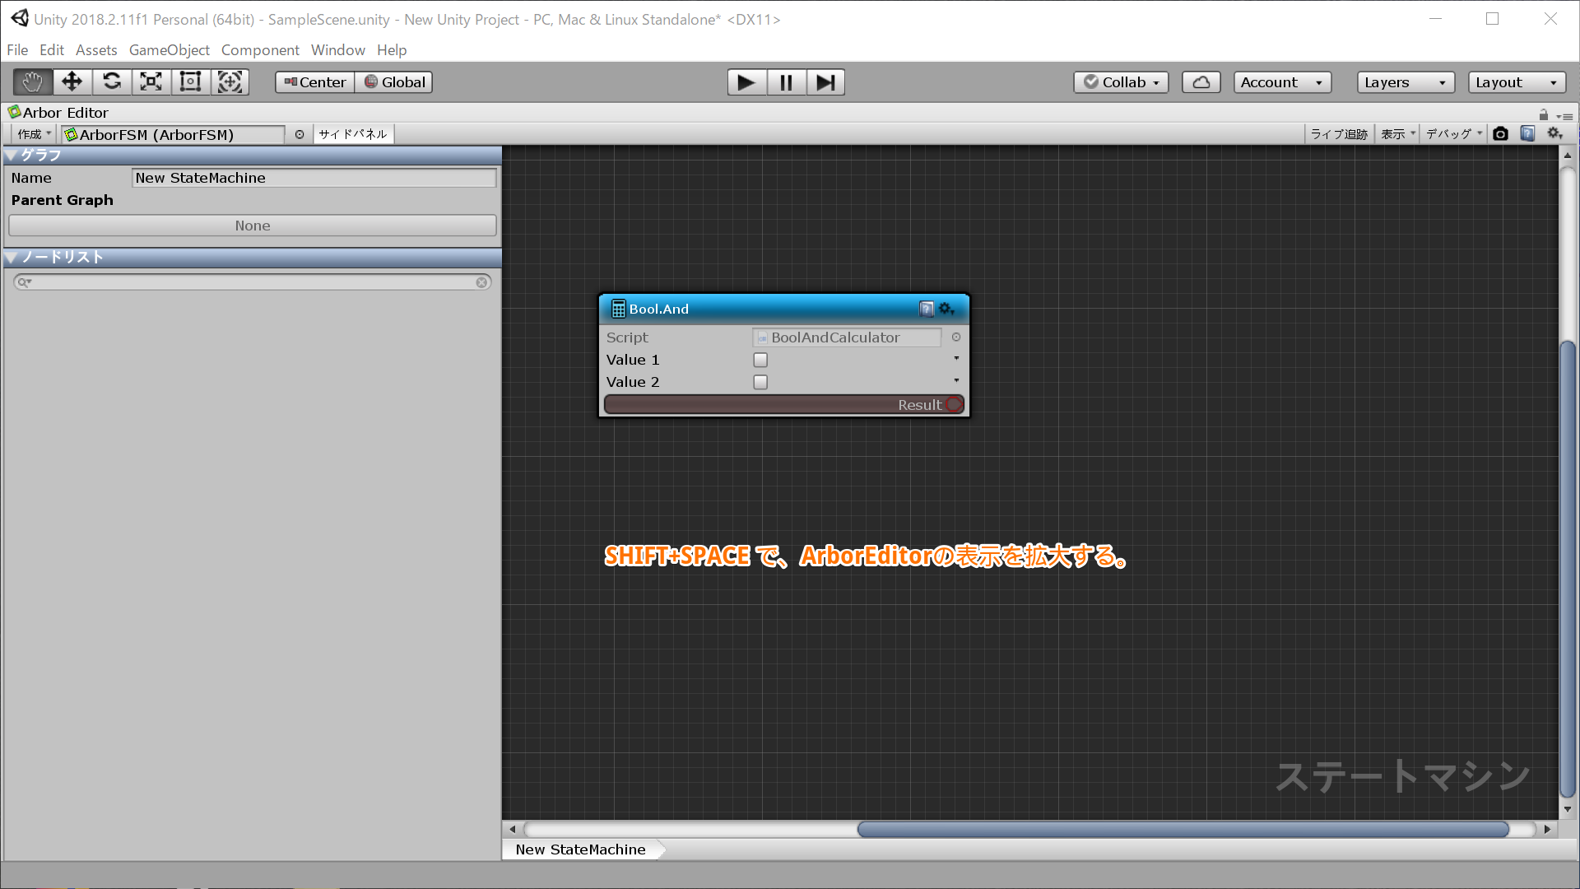
Task: Toggle Center pivot mode
Action: coord(314,81)
